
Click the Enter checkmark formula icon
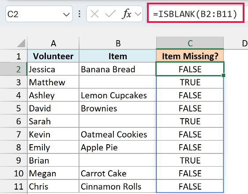tap(110, 14)
